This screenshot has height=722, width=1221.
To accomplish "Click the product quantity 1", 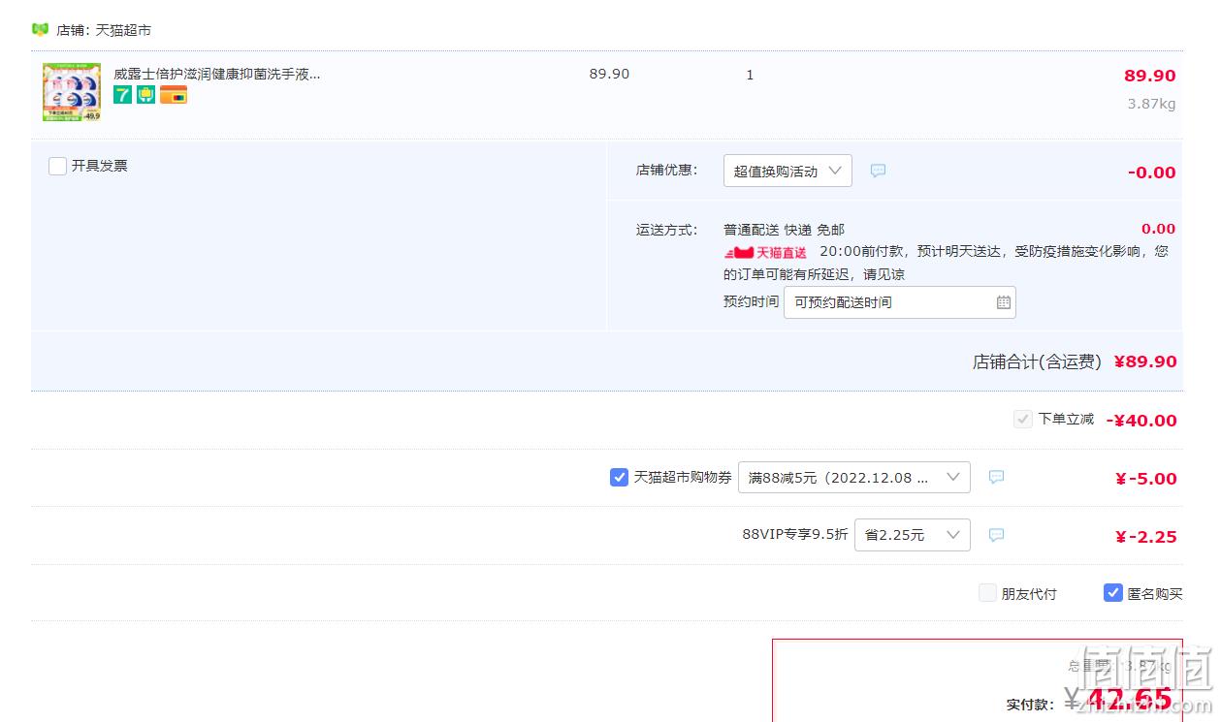I will point(750,75).
